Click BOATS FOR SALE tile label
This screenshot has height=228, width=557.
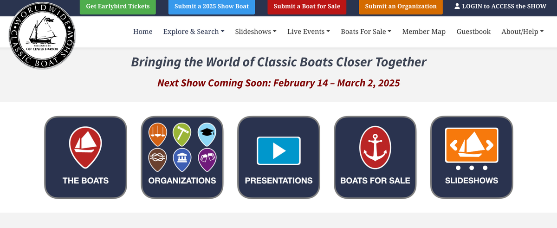click(375, 181)
